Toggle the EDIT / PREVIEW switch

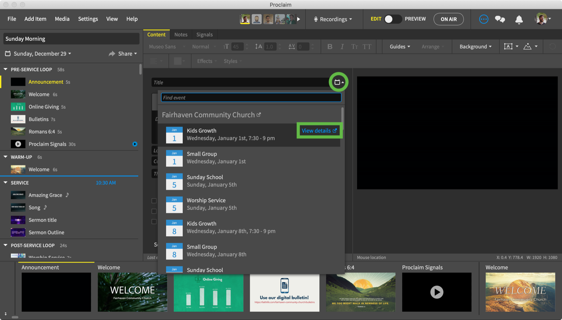tap(393, 19)
